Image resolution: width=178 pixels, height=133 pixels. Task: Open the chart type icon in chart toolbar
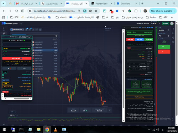click(x=26, y=29)
